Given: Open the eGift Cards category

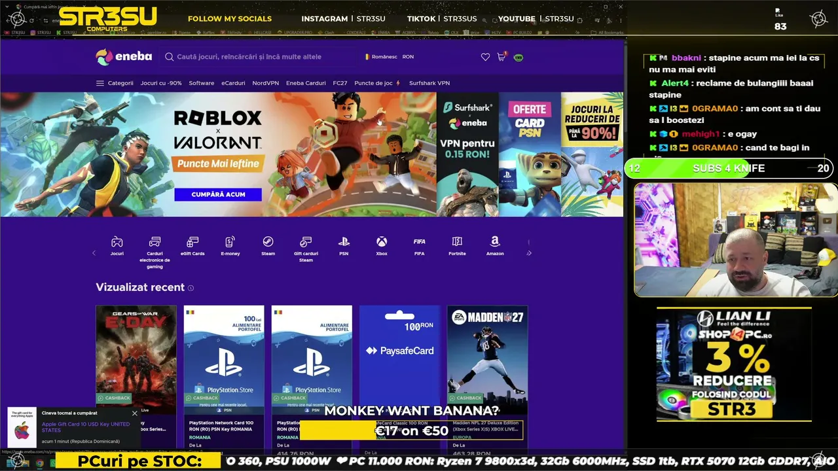Looking at the screenshot, I should pyautogui.click(x=192, y=245).
